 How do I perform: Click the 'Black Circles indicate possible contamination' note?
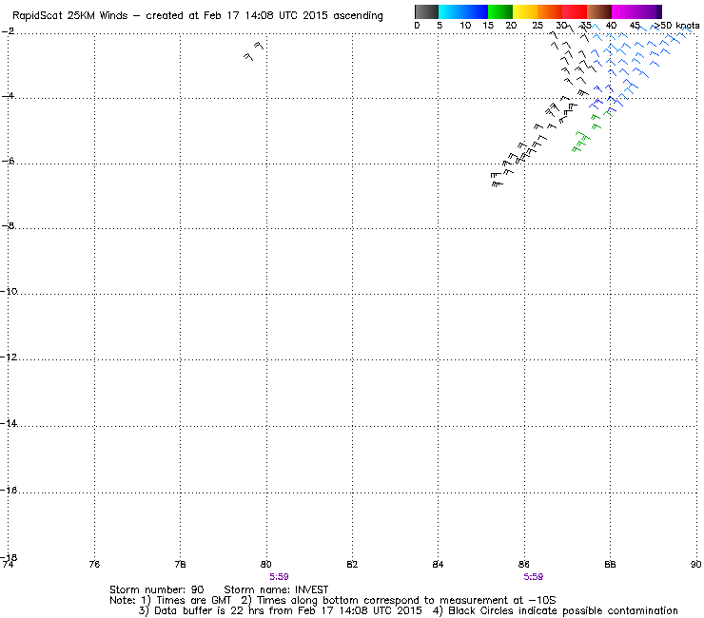tap(563, 610)
